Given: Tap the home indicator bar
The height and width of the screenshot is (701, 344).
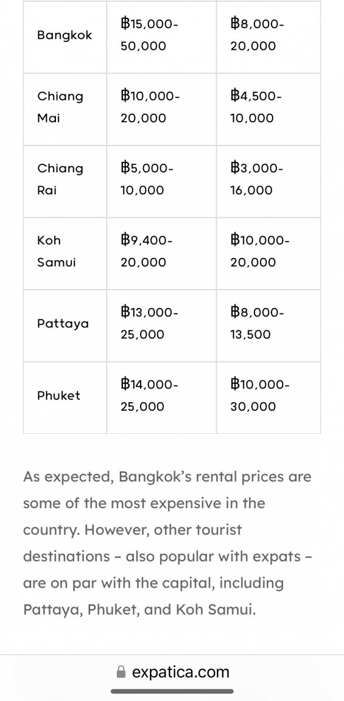Looking at the screenshot, I should pyautogui.click(x=172, y=691).
